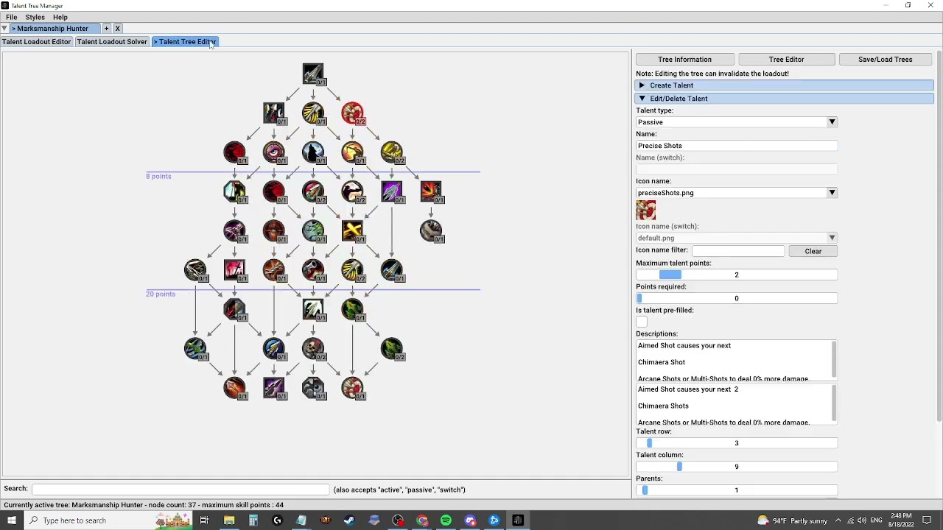Click the Icon name filter input

point(738,252)
